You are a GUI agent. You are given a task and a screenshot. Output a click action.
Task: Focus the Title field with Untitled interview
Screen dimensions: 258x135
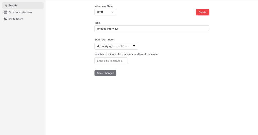[152, 29]
